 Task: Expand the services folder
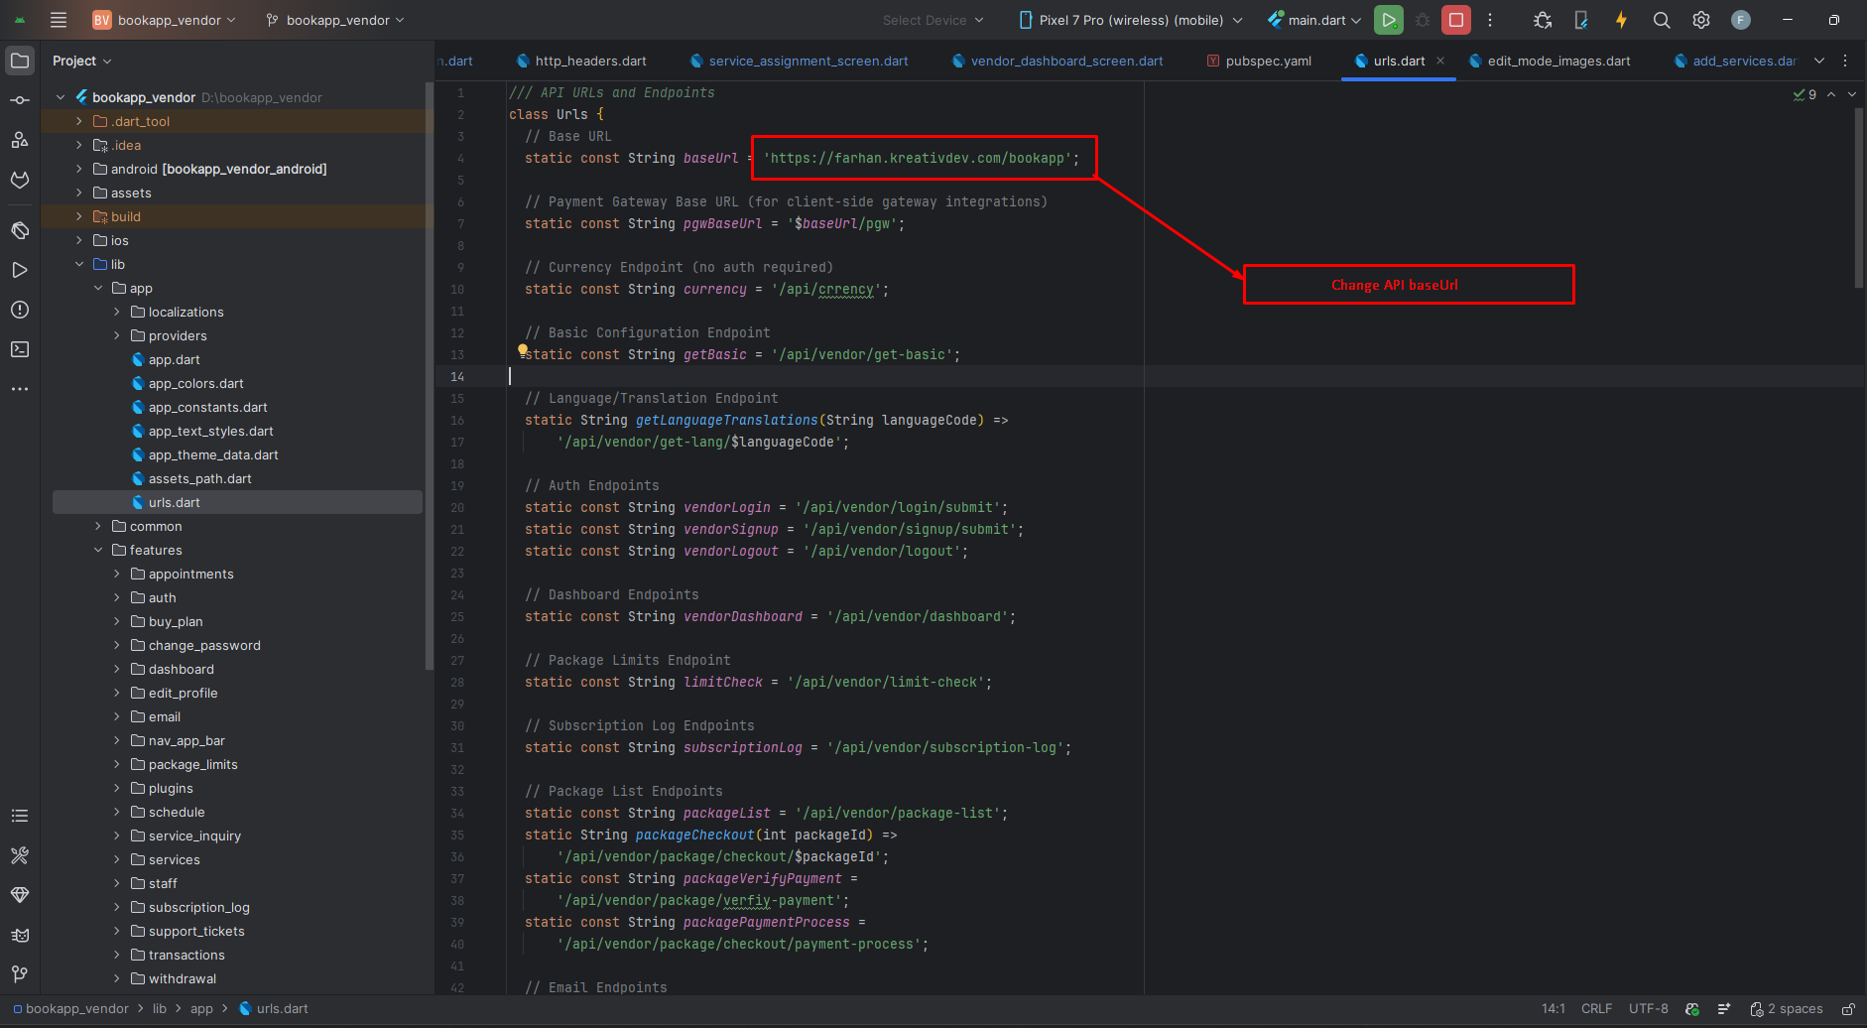point(117,859)
